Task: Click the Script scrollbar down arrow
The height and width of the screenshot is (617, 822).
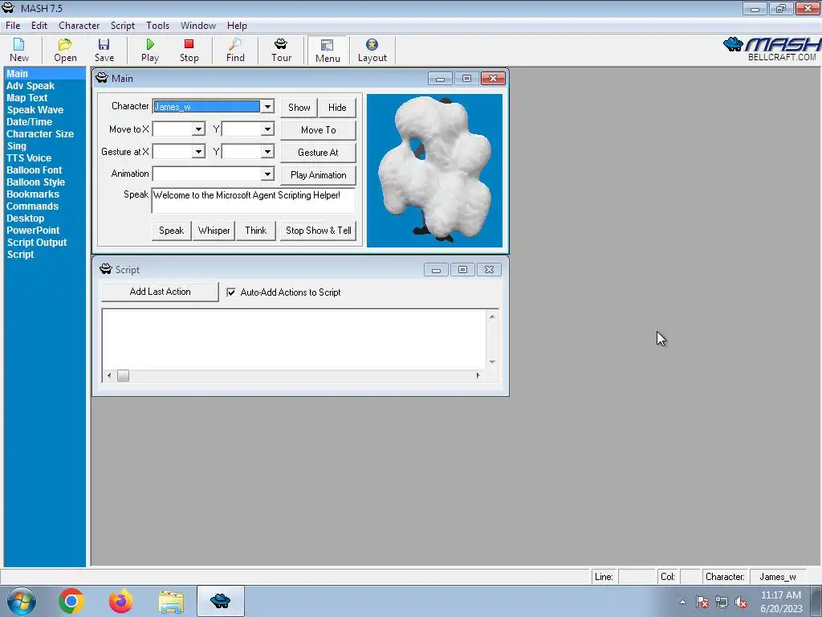Action: (492, 362)
